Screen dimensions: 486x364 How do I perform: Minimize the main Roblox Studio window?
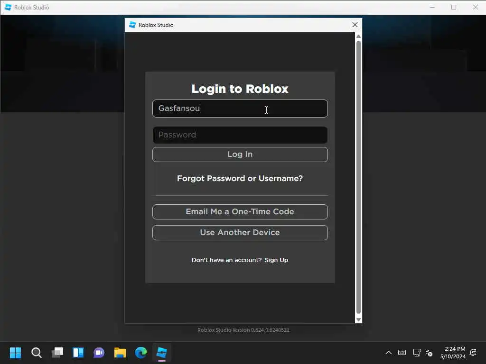[x=432, y=7]
